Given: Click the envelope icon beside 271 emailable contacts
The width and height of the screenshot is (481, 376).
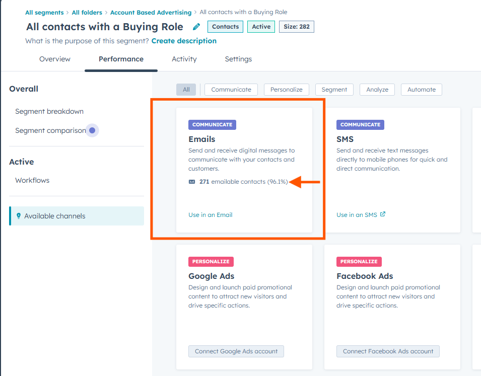Looking at the screenshot, I should pos(191,183).
